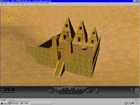Select the Slide pan navigation control
Image resolution: width=140 pixels, height=105 pixels.
78,90
